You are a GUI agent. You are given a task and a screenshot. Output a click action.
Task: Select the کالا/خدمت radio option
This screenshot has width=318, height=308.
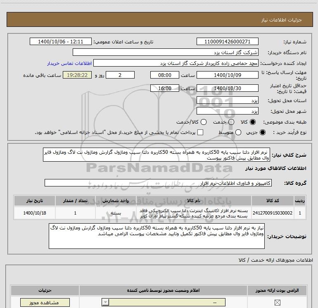coord(204,122)
